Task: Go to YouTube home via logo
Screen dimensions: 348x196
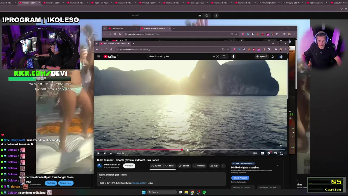Action: point(110,57)
